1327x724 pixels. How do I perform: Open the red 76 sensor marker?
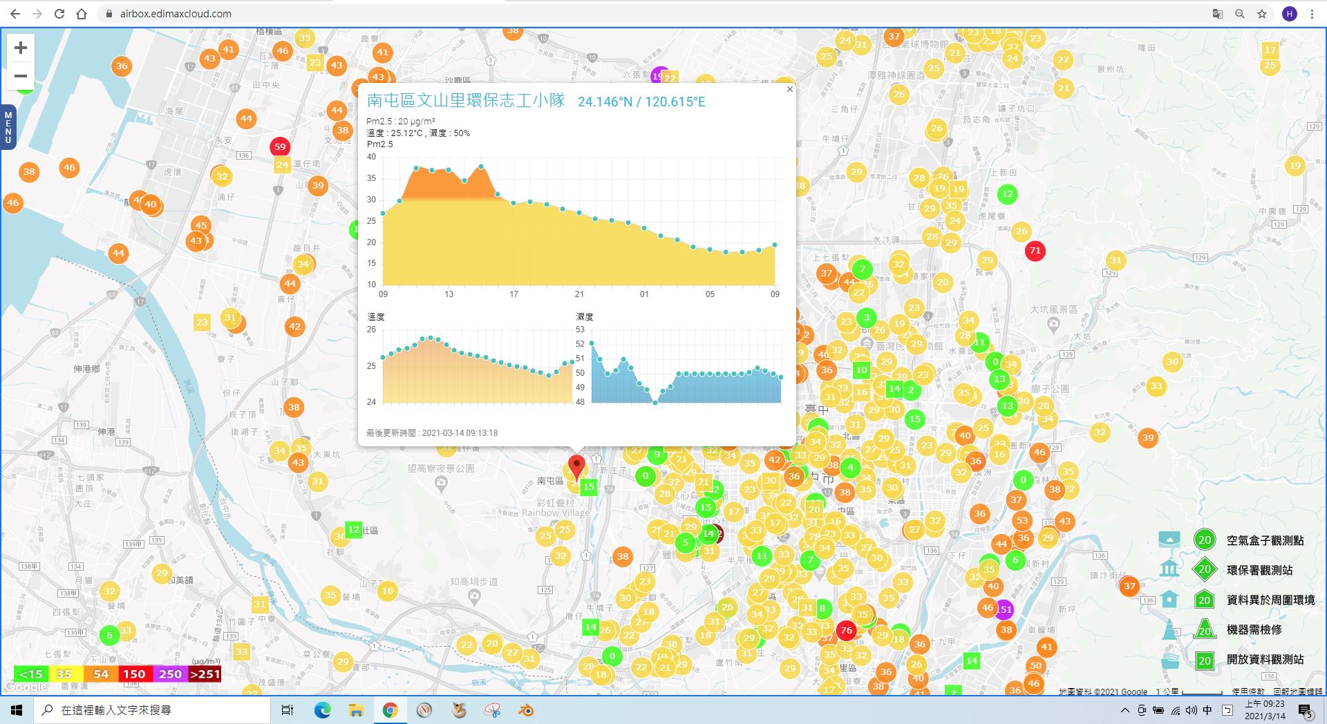(x=846, y=630)
